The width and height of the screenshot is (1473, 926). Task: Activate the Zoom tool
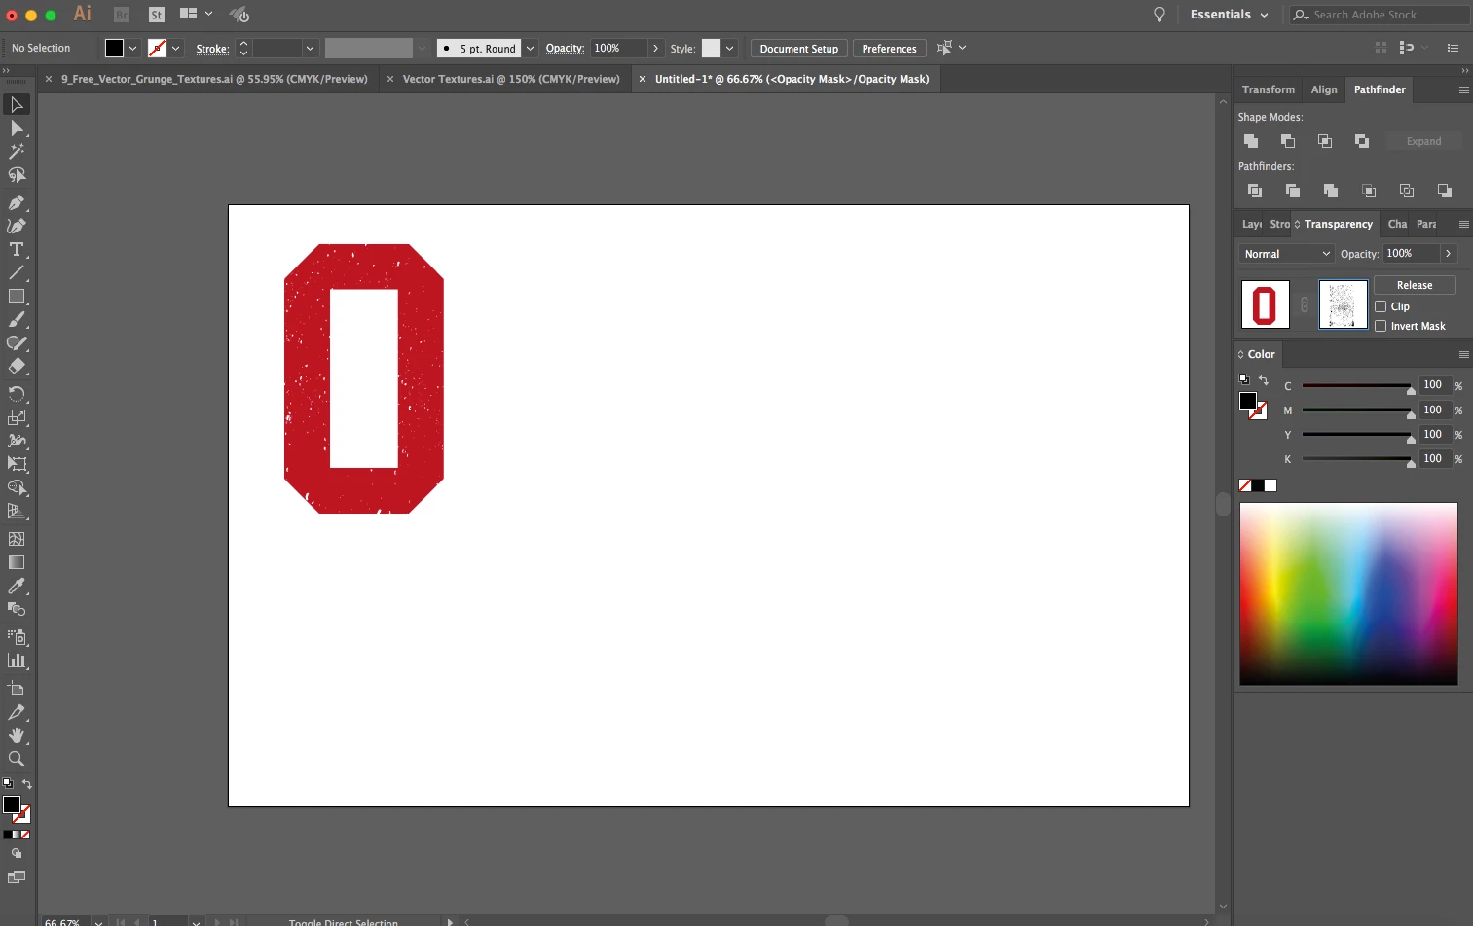pyautogui.click(x=17, y=759)
